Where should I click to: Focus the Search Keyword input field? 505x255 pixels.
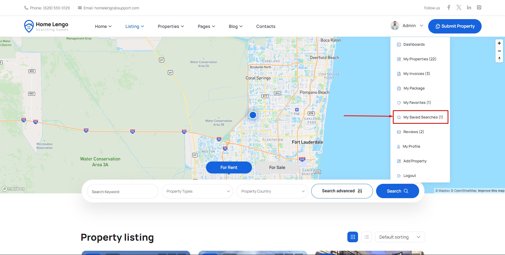click(x=123, y=191)
